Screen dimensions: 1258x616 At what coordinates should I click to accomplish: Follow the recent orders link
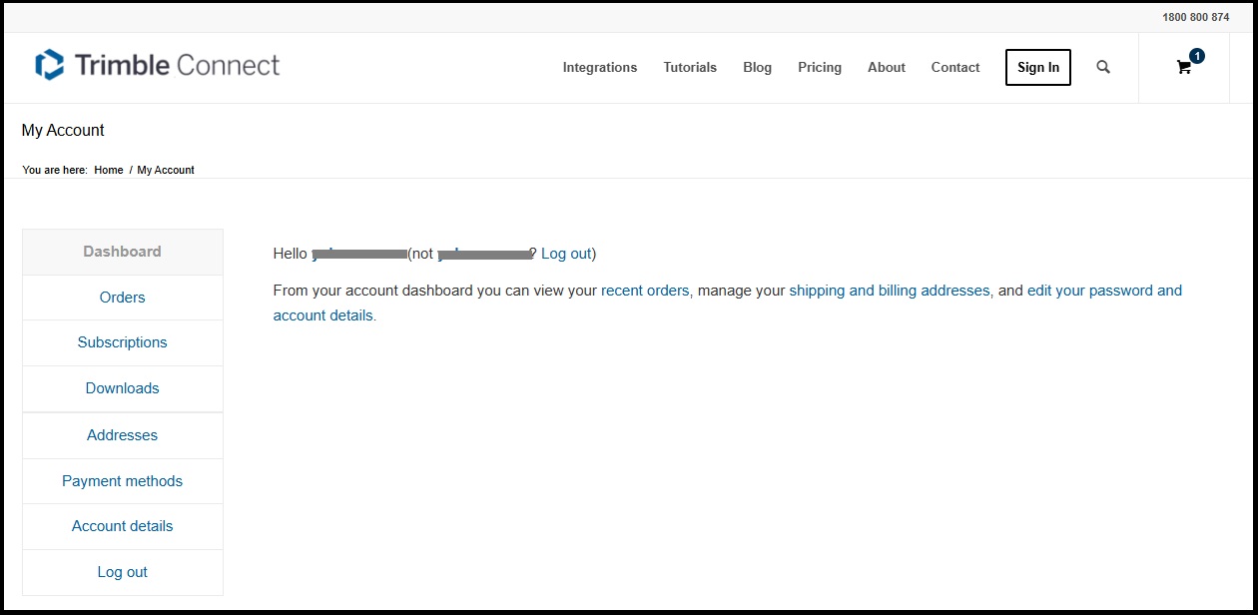point(645,291)
